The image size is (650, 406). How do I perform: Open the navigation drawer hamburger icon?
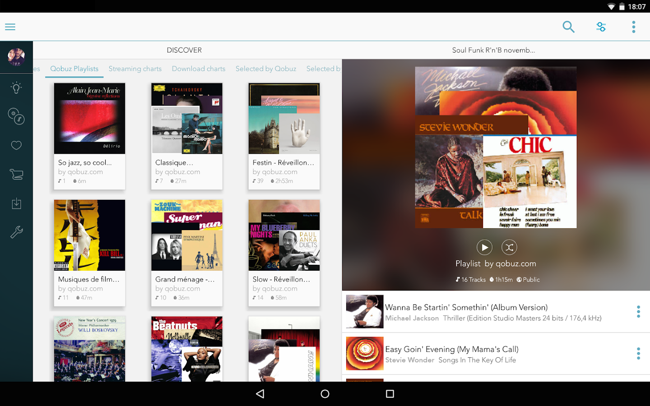point(10,27)
